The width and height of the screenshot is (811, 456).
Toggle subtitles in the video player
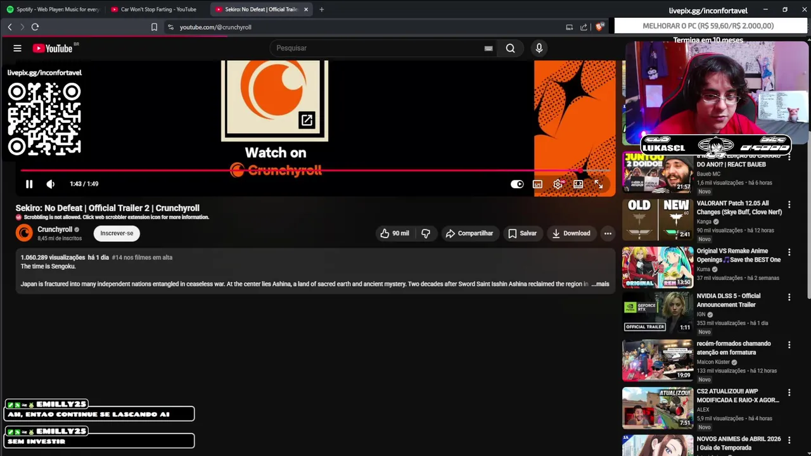pyautogui.click(x=537, y=184)
